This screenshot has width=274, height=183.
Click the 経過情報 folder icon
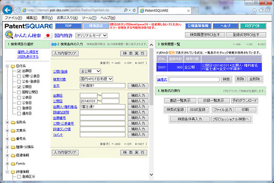click(13, 155)
